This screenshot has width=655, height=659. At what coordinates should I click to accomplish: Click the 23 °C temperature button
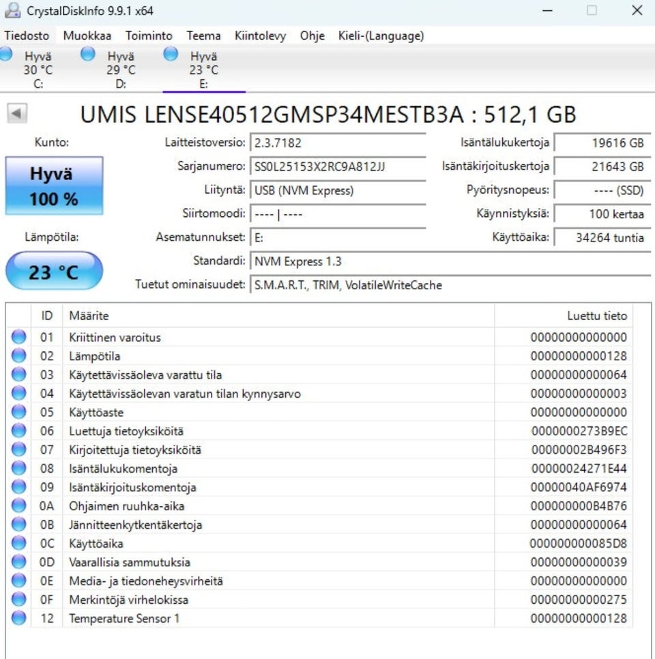point(54,271)
